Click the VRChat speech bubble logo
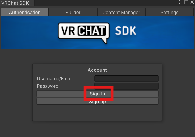Screen dimensions: 195x137 (84, 33)
